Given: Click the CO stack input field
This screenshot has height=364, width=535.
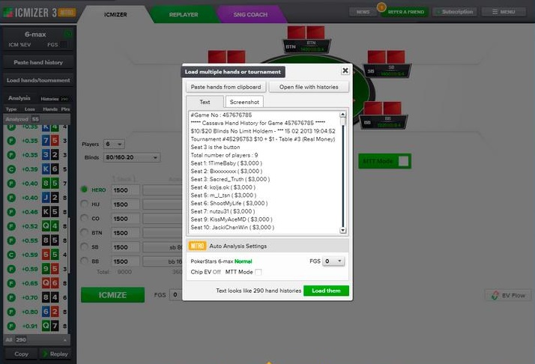Looking at the screenshot, I should click(x=125, y=219).
